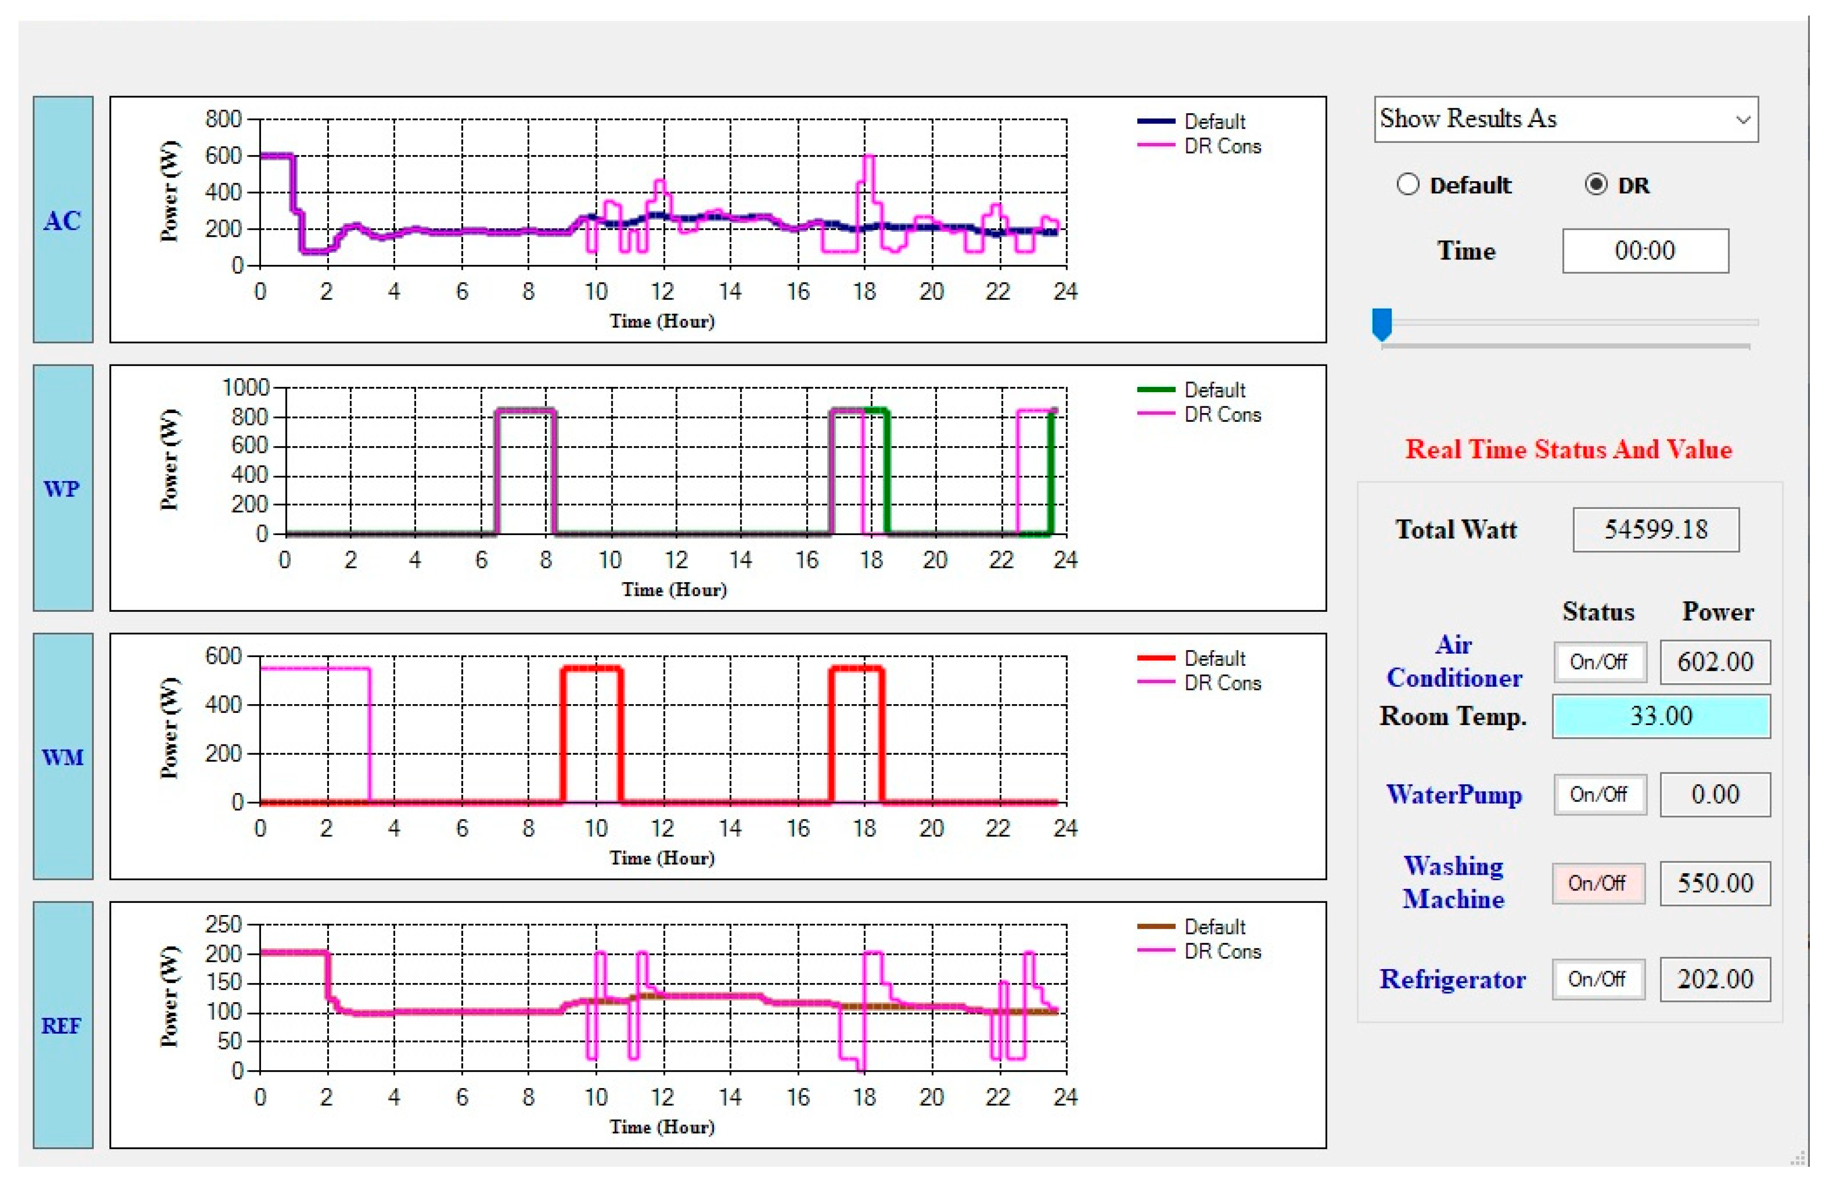Click the Total Watt value box
Viewport: 1838px width, 1195px height.
click(1656, 529)
